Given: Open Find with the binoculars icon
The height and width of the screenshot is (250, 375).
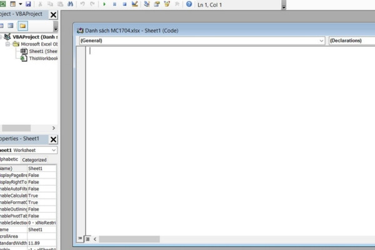Looking at the screenshot, I should (x=70, y=4).
